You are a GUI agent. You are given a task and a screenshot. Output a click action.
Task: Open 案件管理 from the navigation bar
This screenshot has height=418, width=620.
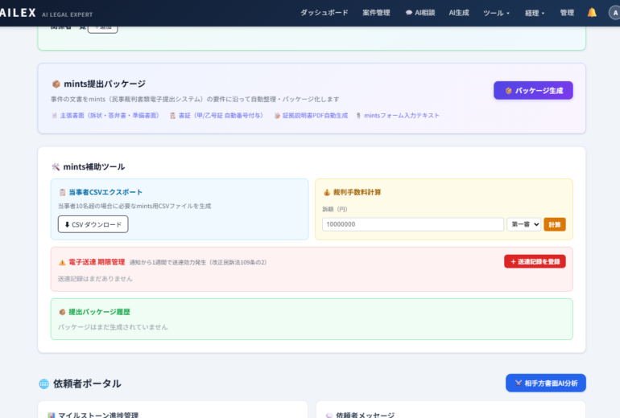coord(376,13)
